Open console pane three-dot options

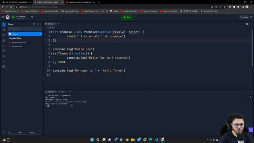point(251,92)
